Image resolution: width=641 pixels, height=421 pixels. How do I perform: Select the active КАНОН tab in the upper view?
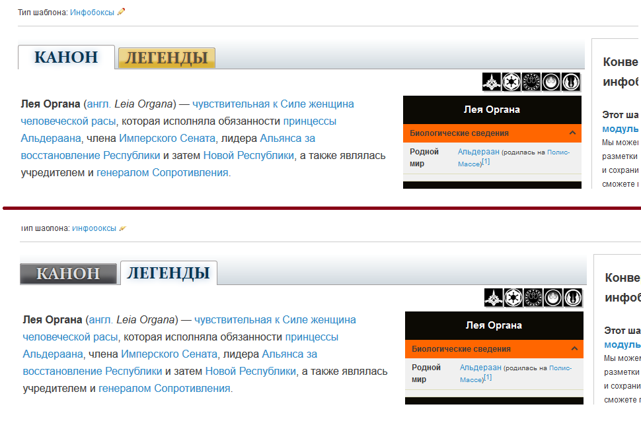pos(66,57)
